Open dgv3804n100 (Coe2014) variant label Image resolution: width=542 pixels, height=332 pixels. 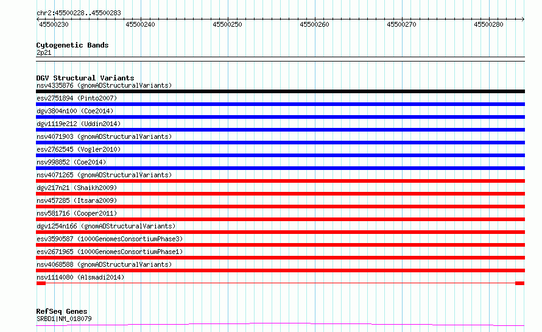point(75,111)
